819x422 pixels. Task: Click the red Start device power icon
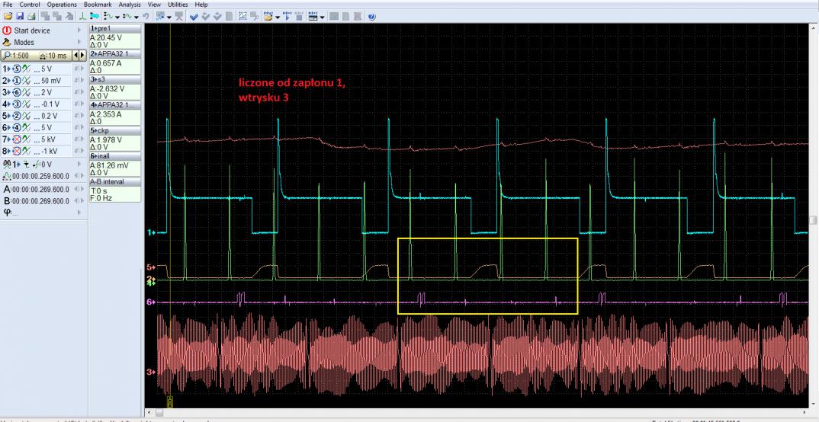tap(7, 30)
